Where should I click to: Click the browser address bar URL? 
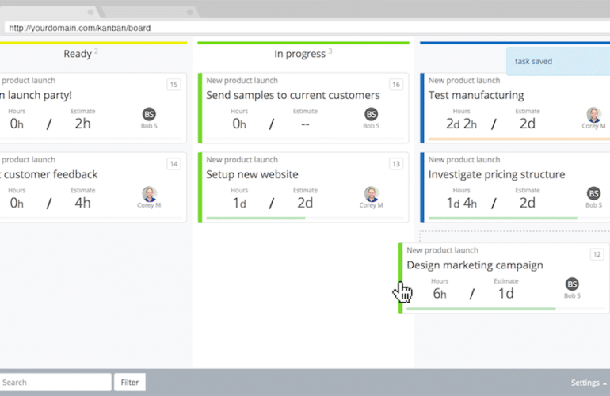(x=80, y=28)
